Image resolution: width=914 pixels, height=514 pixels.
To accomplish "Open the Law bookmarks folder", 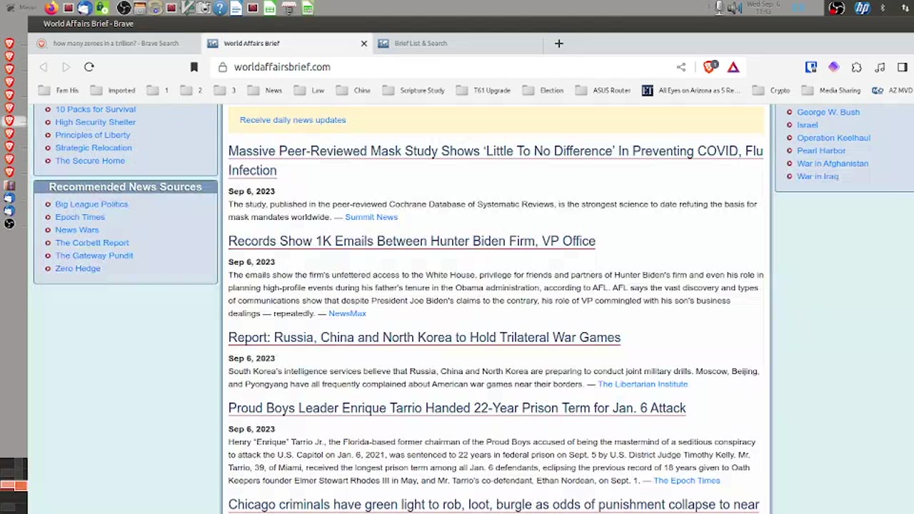I will (309, 91).
